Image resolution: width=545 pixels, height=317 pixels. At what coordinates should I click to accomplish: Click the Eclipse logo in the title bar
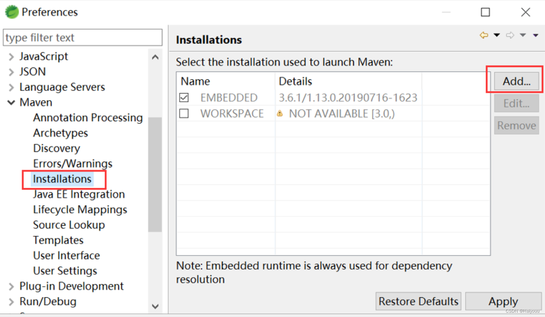[11, 12]
